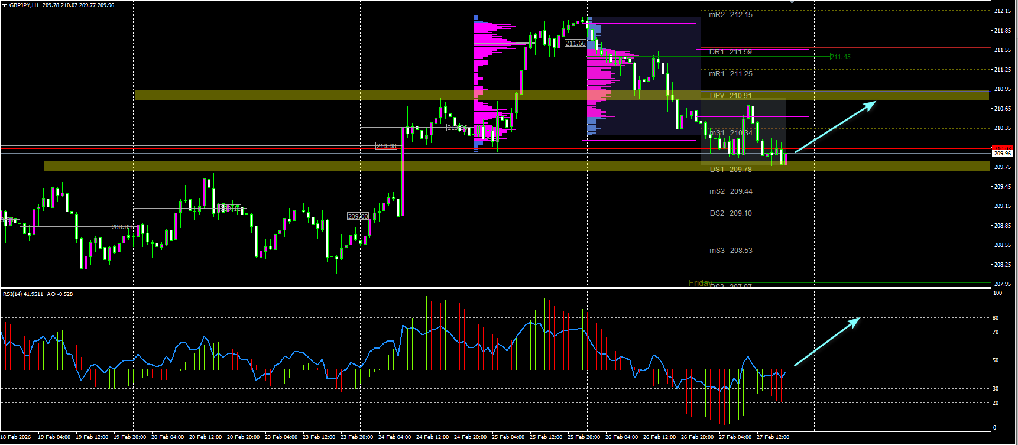Select the DS2 209.10 support label
The image size is (1018, 445).
tap(731, 213)
